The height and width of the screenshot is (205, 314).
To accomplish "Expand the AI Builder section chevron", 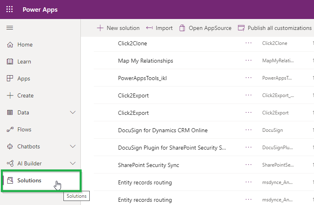I will click(73, 163).
